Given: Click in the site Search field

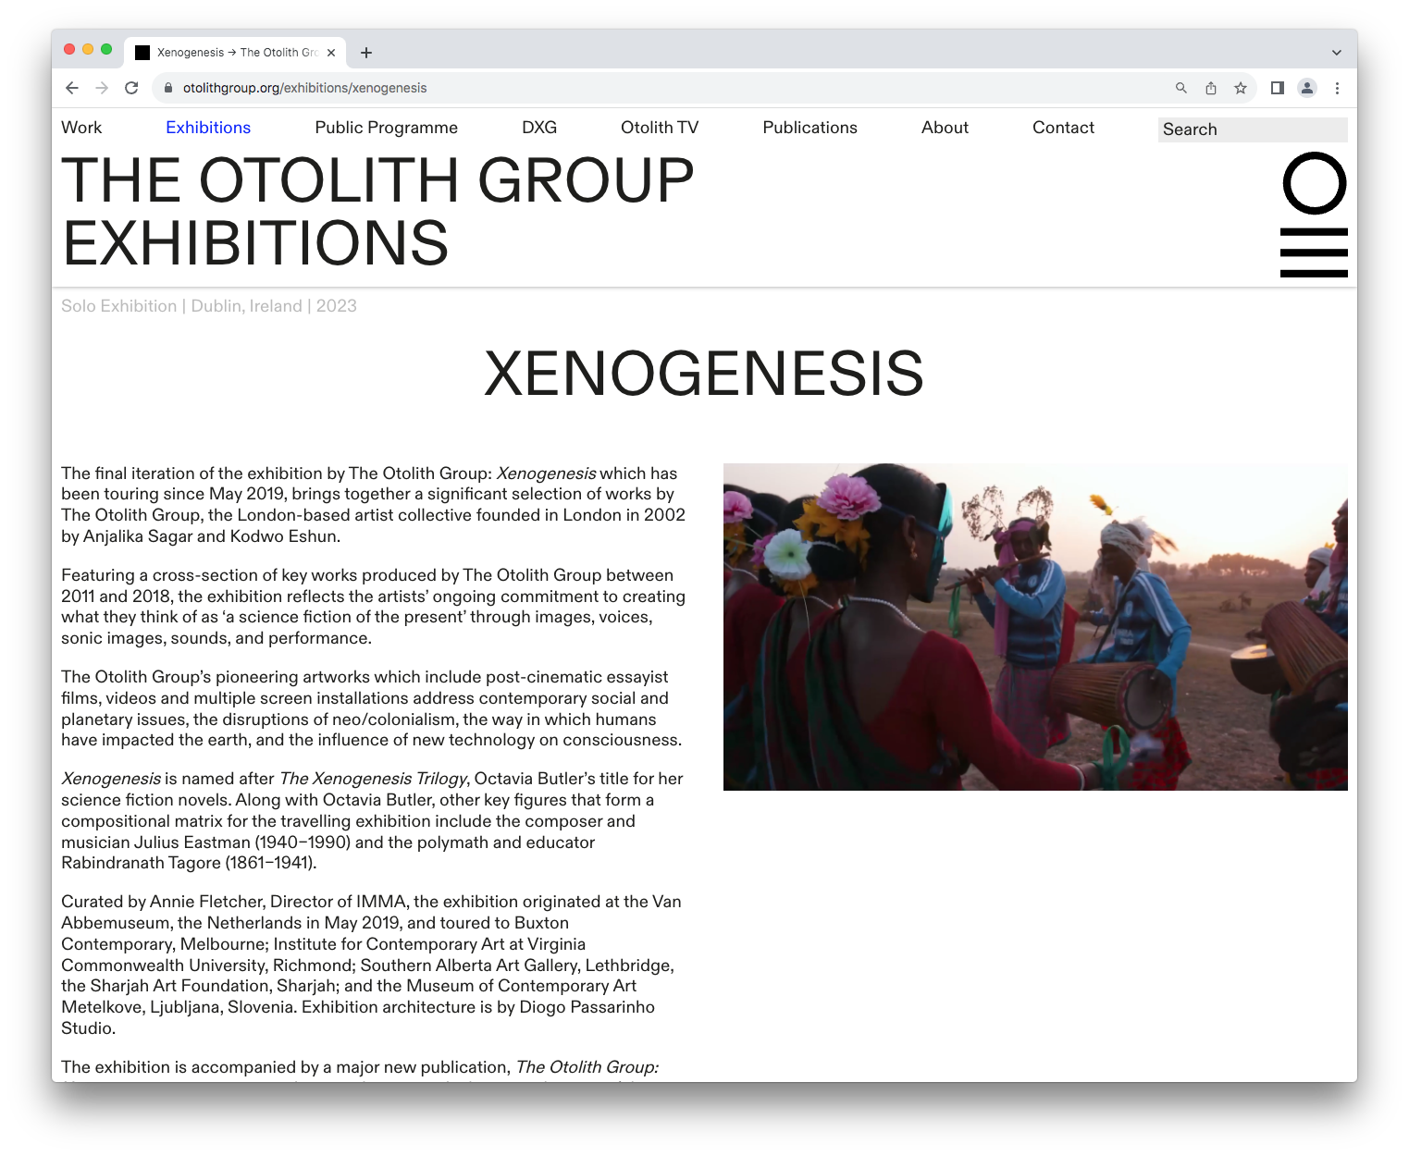Looking at the screenshot, I should tap(1252, 129).
